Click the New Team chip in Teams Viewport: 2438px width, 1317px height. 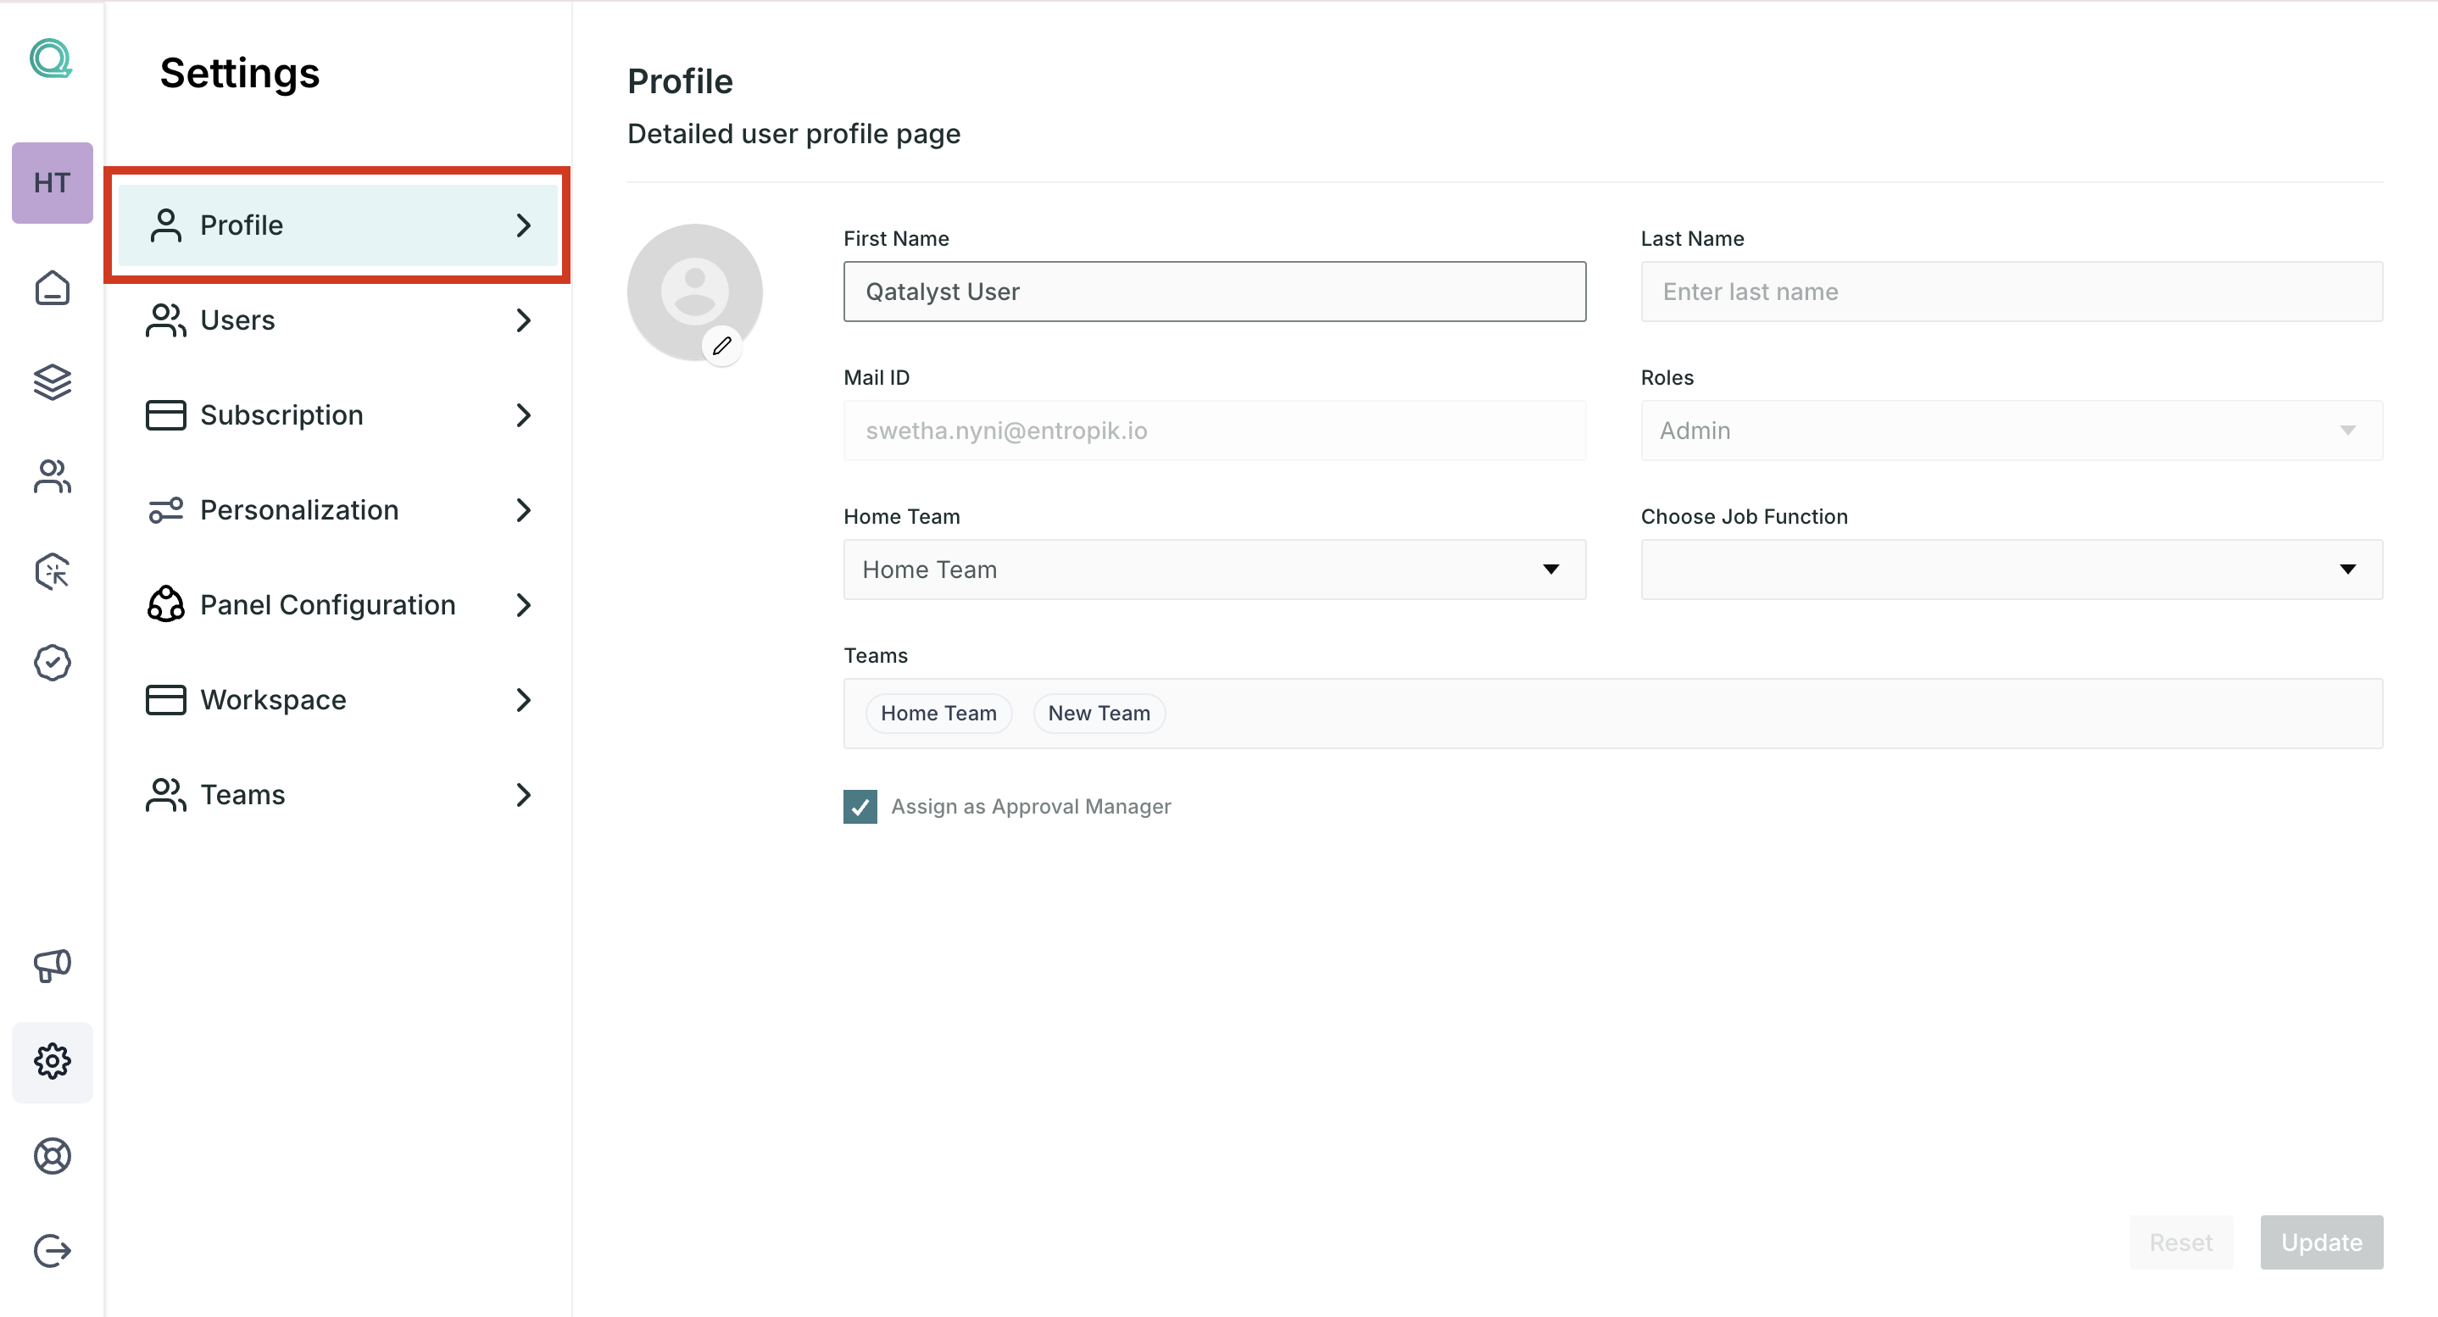coord(1099,714)
